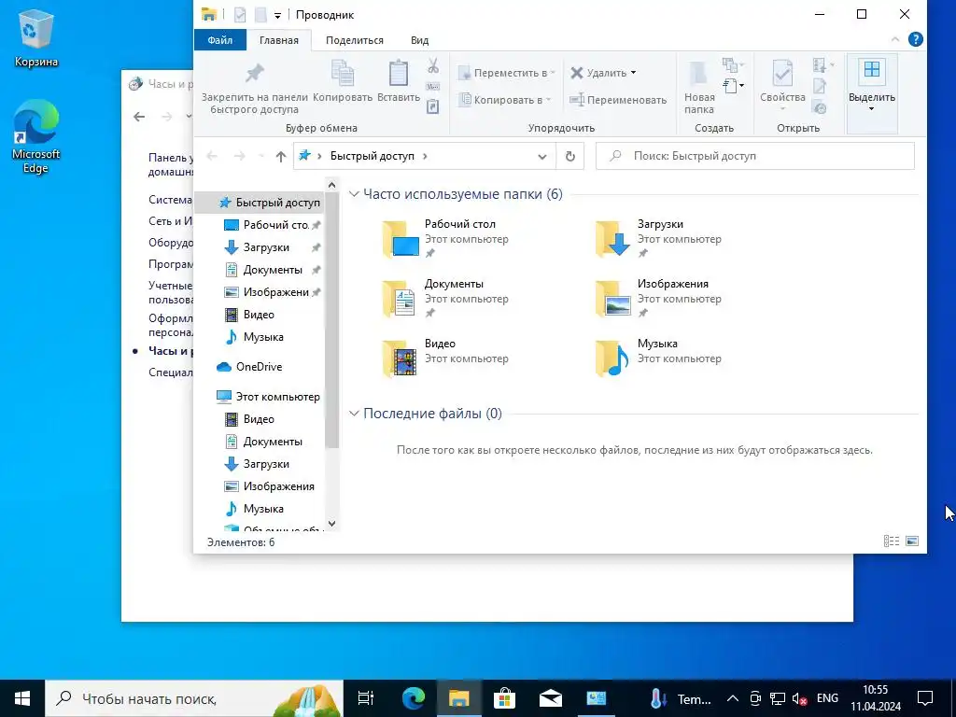Collapse the ribbon with the caret arrow
Image resolution: width=956 pixels, height=717 pixels.
point(895,39)
